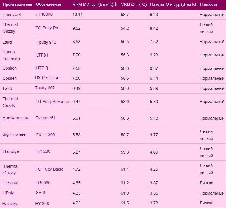The width and height of the screenshot is (226, 208).
Task: Click the 7.70 VRM value
Action: tap(76, 55)
